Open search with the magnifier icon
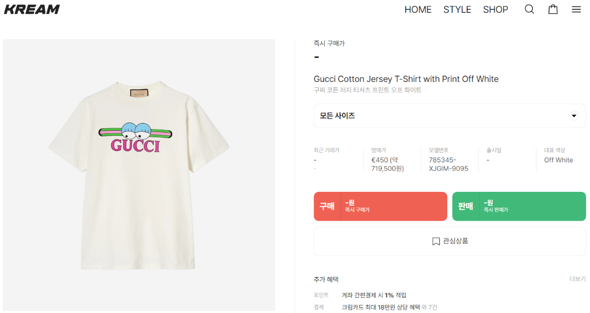Image resolution: width=590 pixels, height=313 pixels. pyautogui.click(x=529, y=9)
